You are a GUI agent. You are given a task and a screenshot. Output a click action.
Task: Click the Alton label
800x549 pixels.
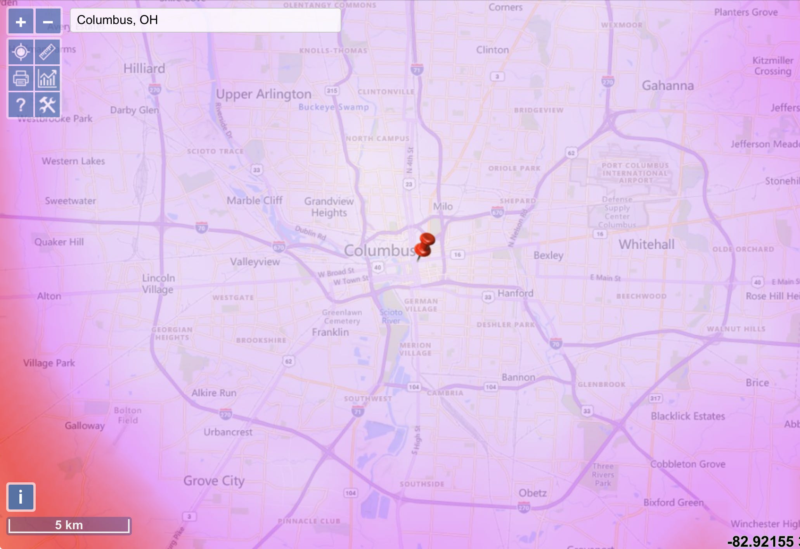click(49, 296)
